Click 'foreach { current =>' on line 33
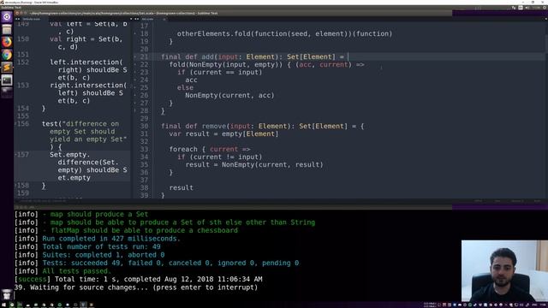This screenshot has height=308, width=548. pyautogui.click(x=209, y=149)
